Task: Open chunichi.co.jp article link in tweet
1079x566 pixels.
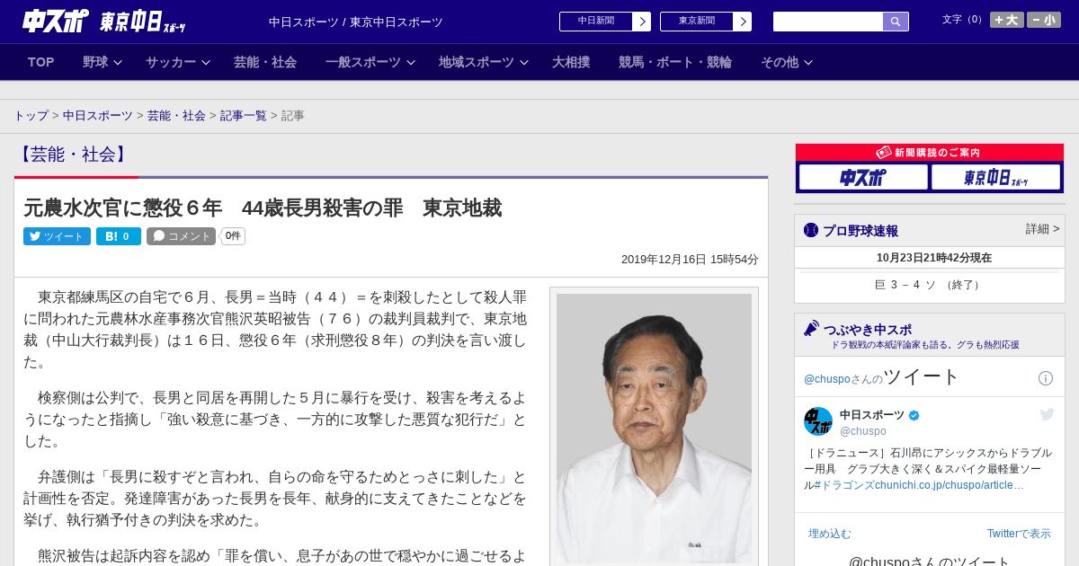Action: [x=950, y=485]
